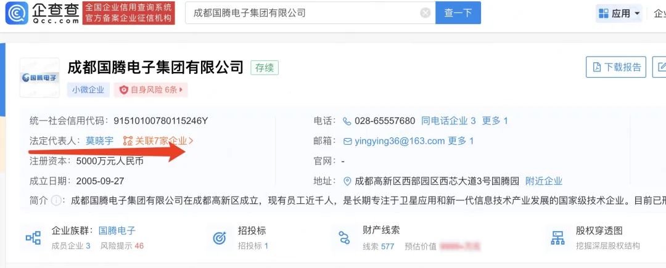666x268 pixels.
Task: Click the 企业族群 hierarchy icon
Action: 33,237
